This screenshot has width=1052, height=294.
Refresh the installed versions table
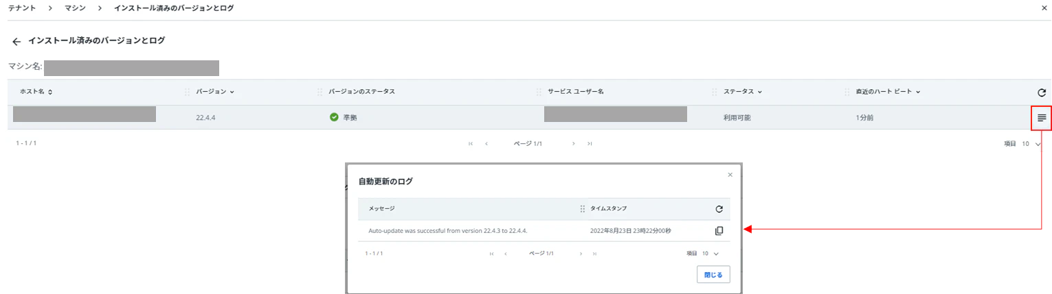[x=1042, y=93]
